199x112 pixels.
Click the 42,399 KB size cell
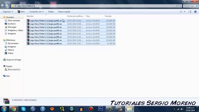click(111, 44)
